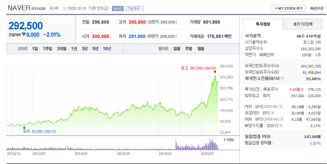Click the 저가 value 291,000
327x164 pixels.
(x=137, y=36)
